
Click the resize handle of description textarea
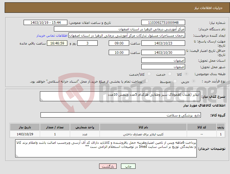42,100
